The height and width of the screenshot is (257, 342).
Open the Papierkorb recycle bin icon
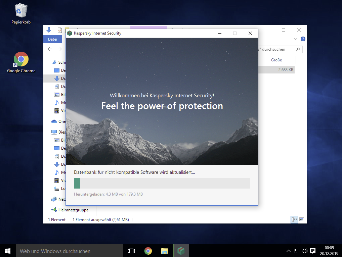click(21, 13)
